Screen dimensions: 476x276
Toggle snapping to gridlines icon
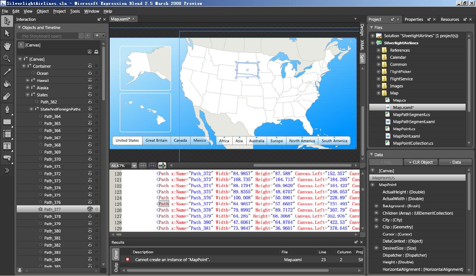pos(152,165)
